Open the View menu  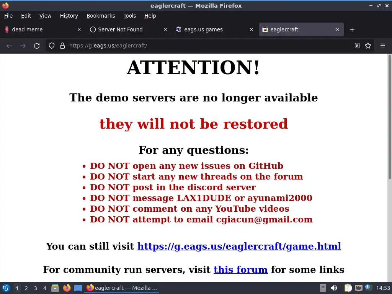click(x=45, y=16)
